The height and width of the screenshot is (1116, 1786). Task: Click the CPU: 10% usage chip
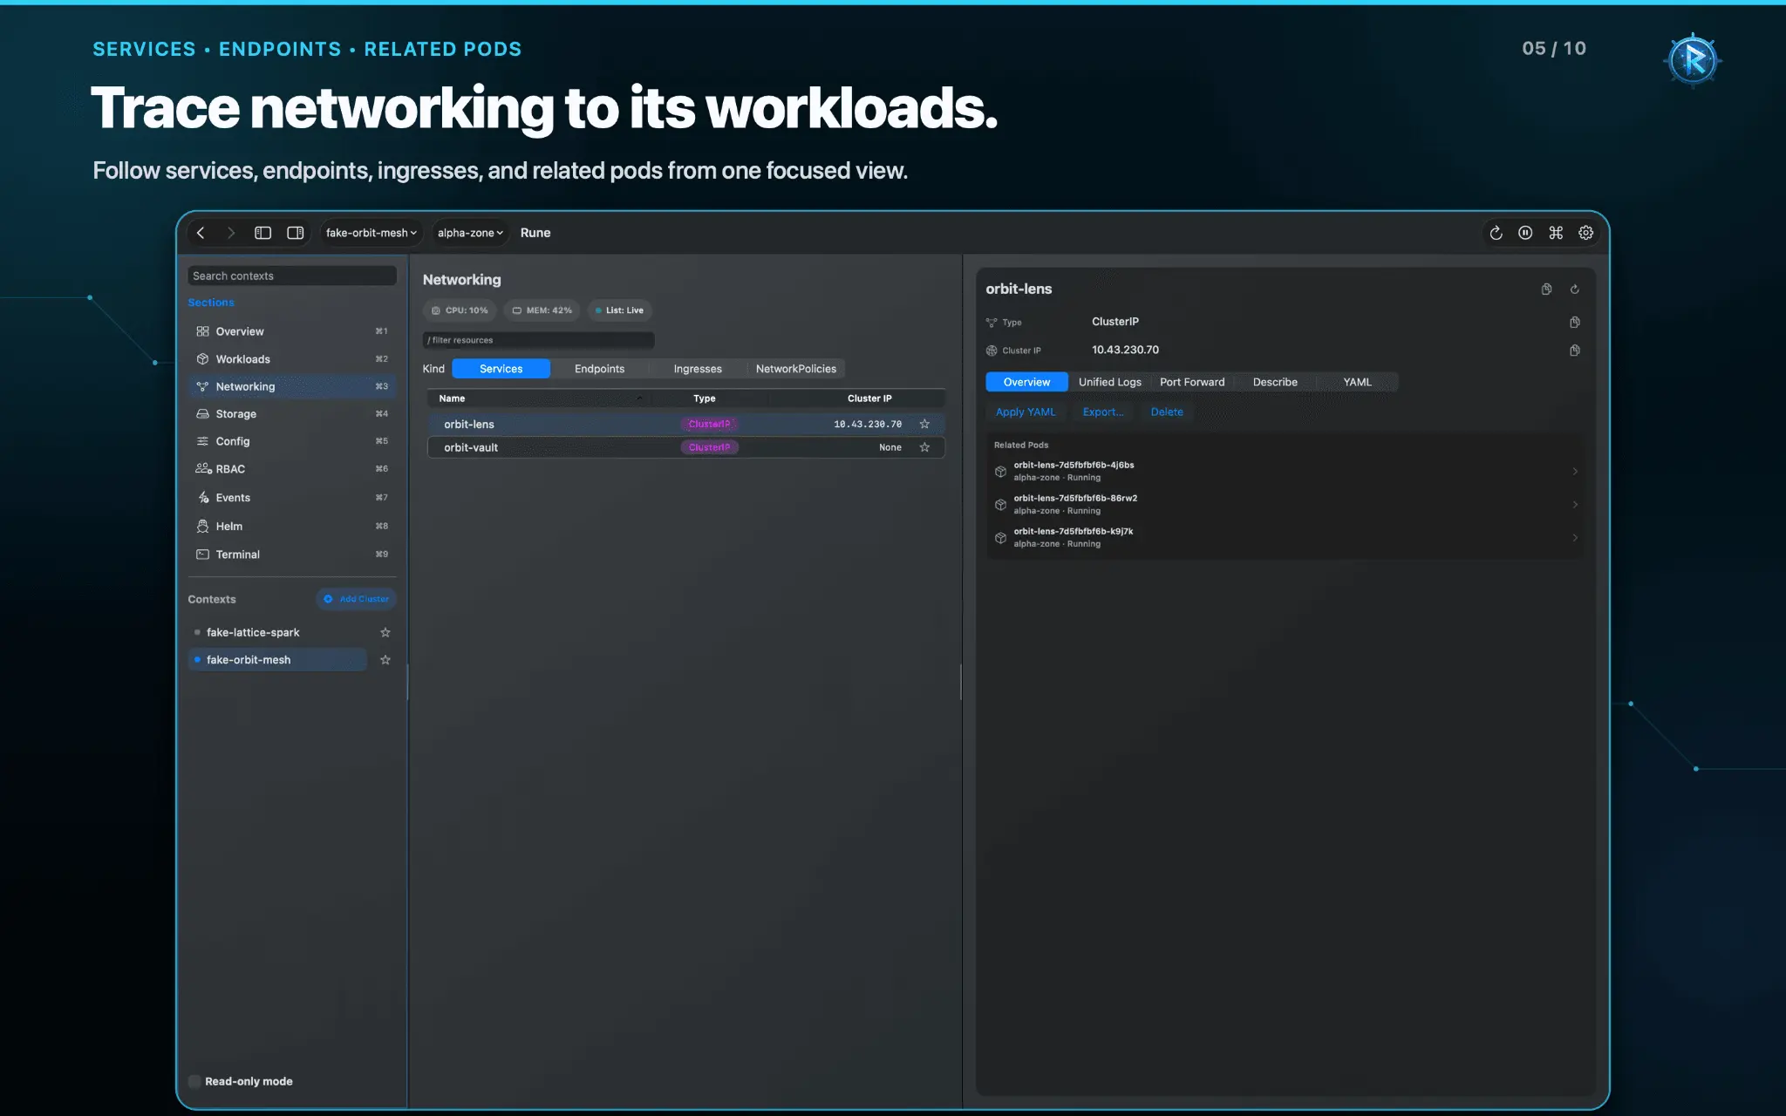click(x=460, y=310)
